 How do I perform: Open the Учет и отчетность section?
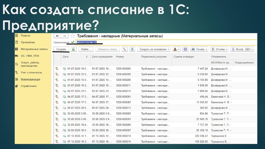pos(31,73)
